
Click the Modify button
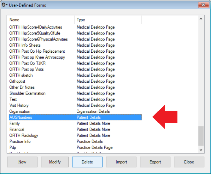55,162
